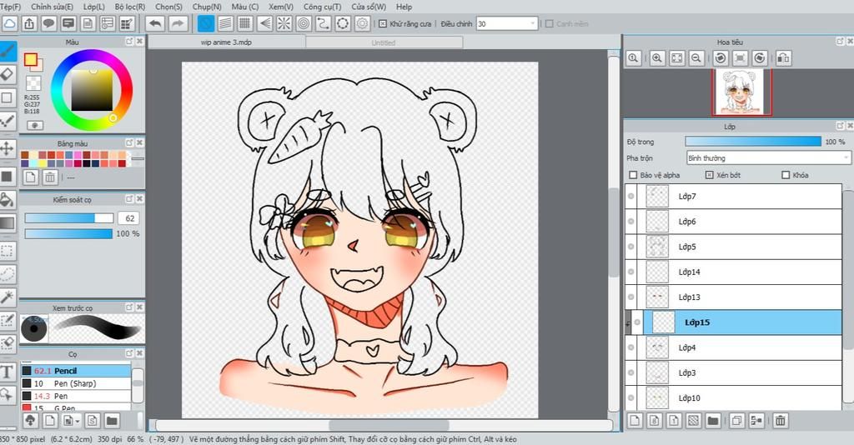
Task: Open the Bộ lọc(R) menu
Action: 129,7
